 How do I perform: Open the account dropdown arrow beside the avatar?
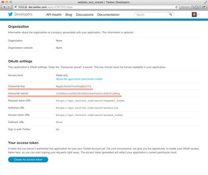pyautogui.click(x=198, y=15)
